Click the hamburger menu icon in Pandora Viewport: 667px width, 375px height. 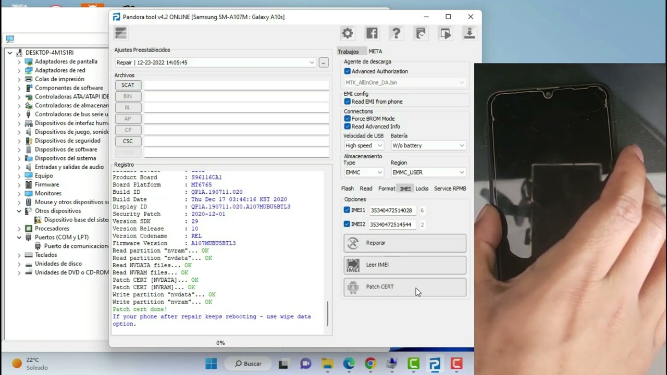[x=121, y=33]
